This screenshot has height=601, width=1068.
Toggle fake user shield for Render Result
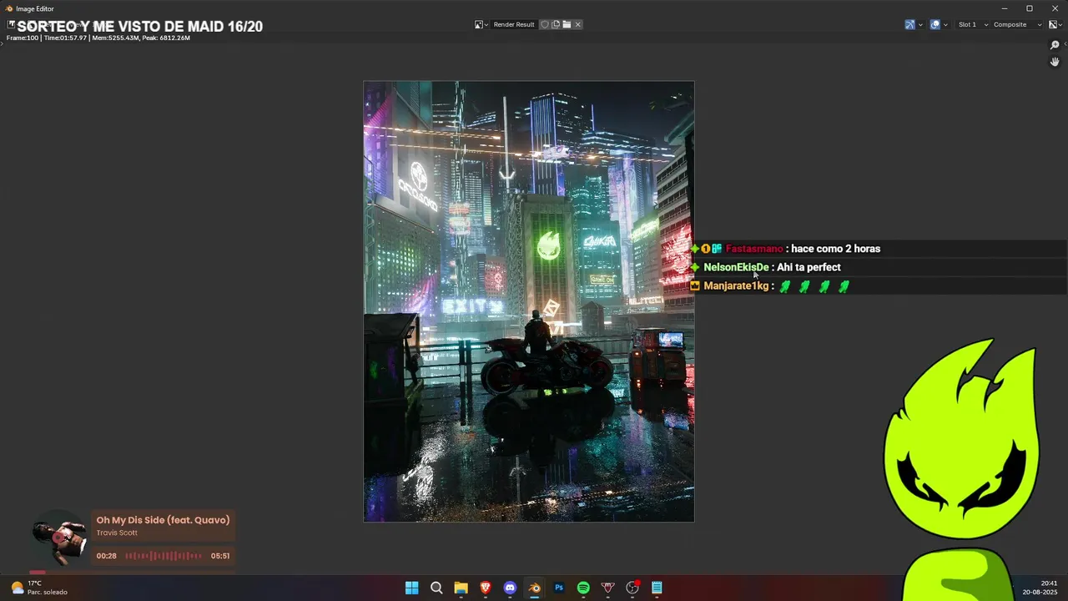(545, 24)
